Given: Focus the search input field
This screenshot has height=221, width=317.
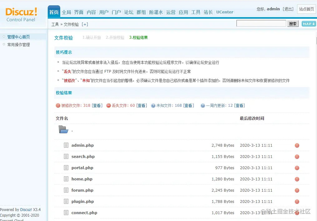Looking at the screenshot, I should coord(261,23).
